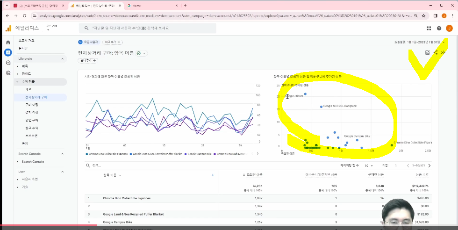Viewport: 458px width, 230px height.
Task: Select the Reports icon in left rail
Action: pos(8,53)
